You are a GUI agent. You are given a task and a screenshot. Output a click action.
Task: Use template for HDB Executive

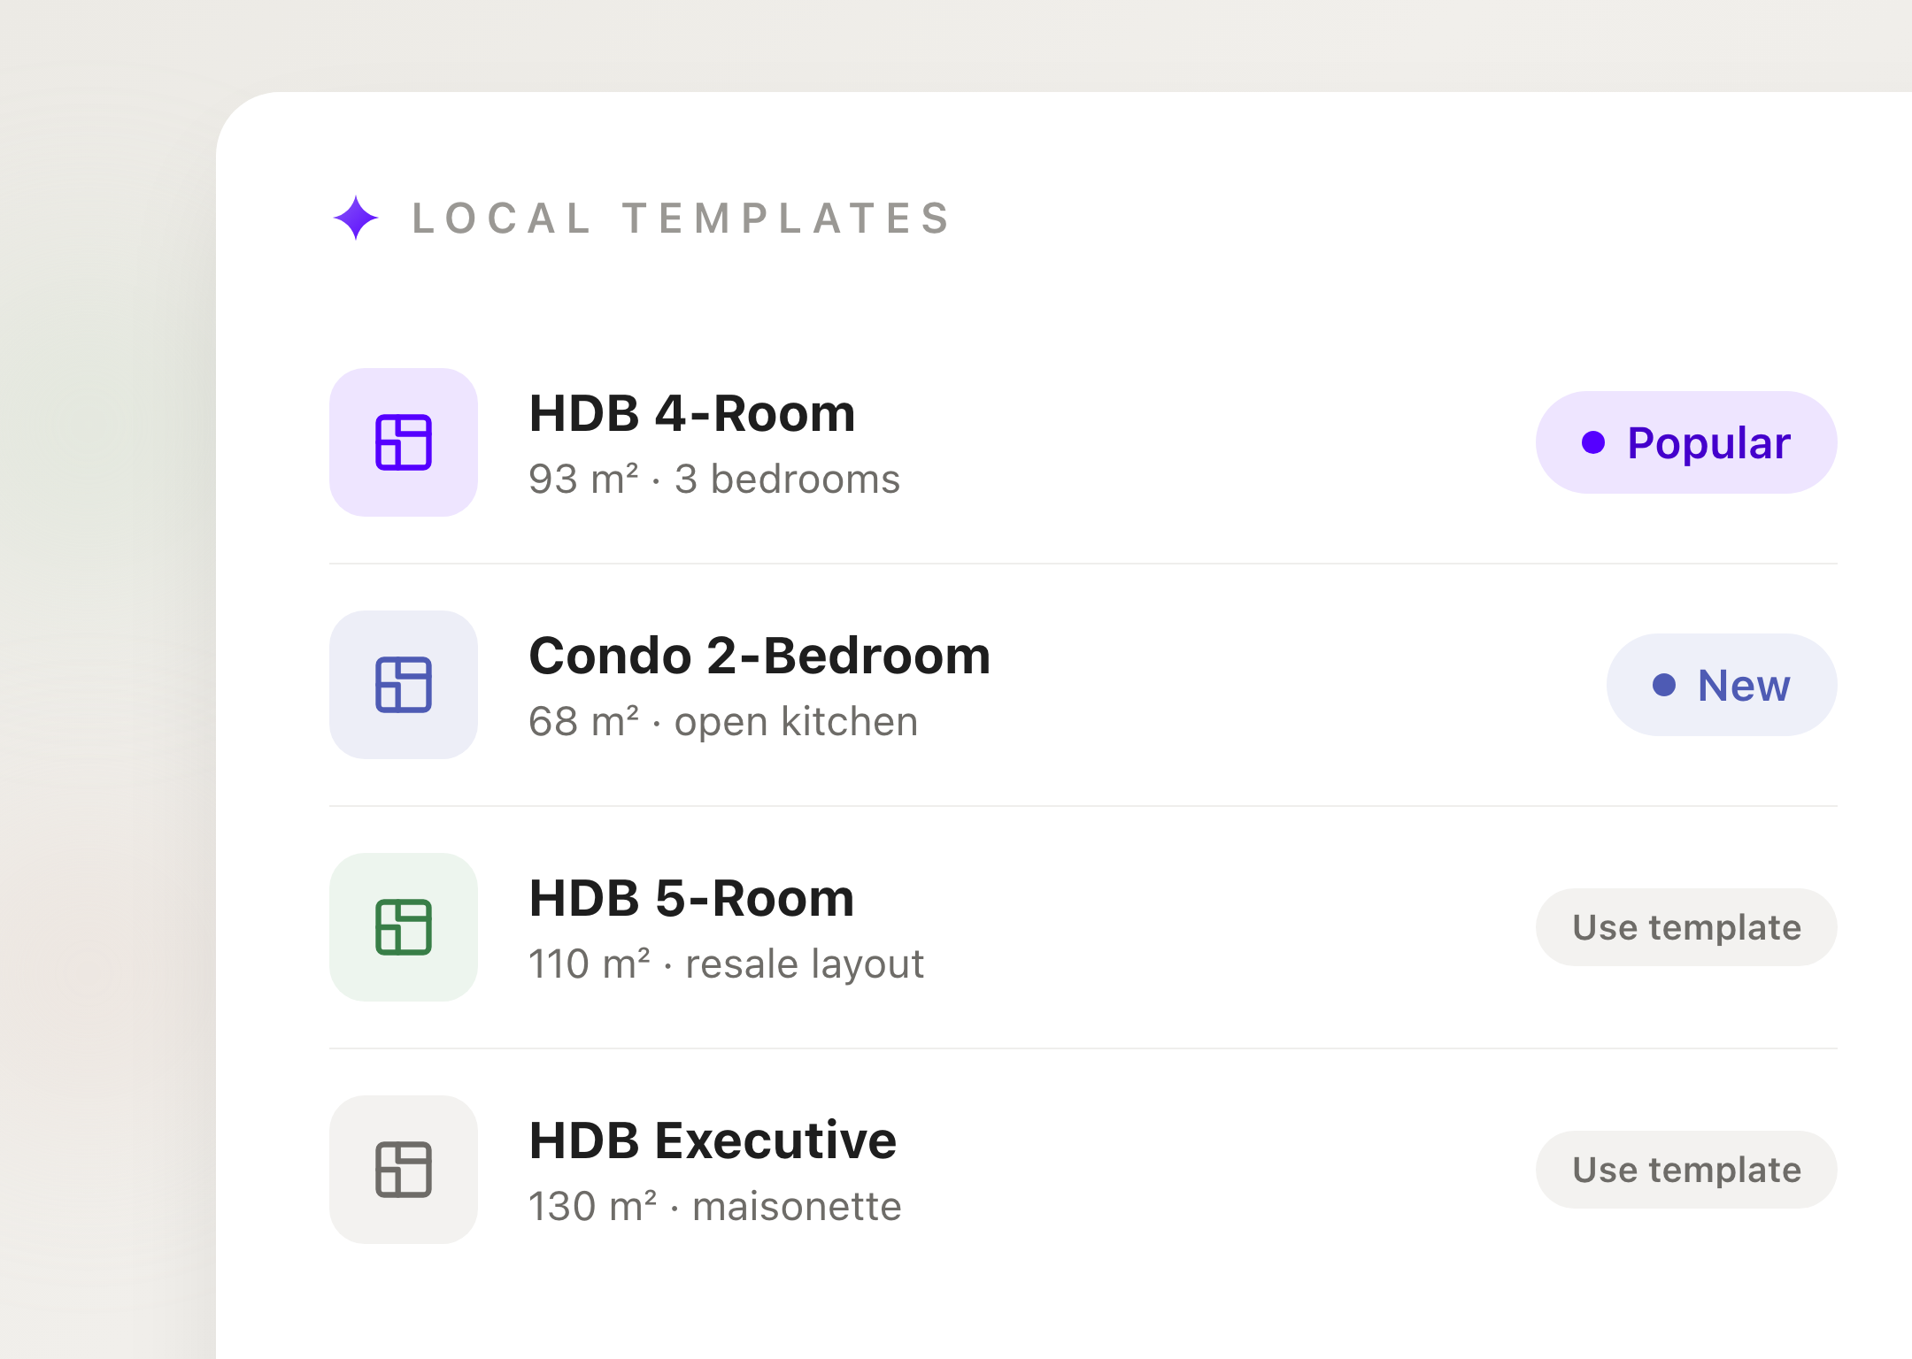pos(1686,1170)
